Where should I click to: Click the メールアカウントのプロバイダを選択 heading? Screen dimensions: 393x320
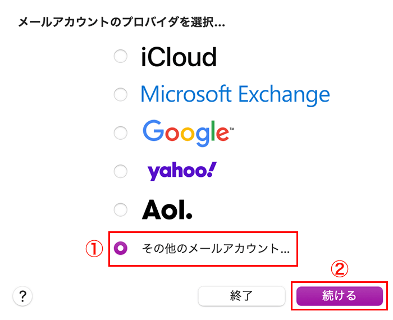tap(122, 22)
